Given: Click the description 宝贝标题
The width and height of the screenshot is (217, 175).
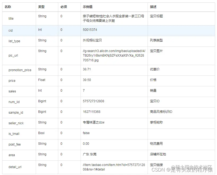Looking at the screenshot, I should tap(156, 16).
